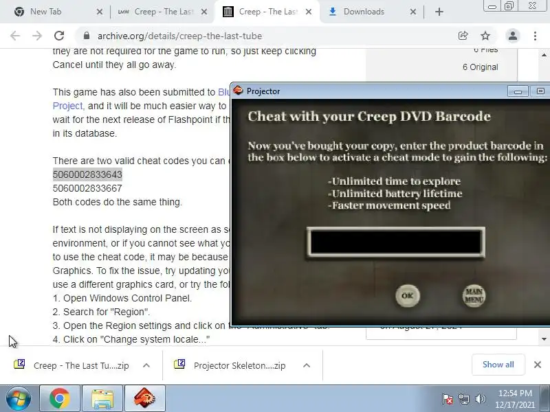Click the volume speaker tray icon

pyautogui.click(x=480, y=399)
